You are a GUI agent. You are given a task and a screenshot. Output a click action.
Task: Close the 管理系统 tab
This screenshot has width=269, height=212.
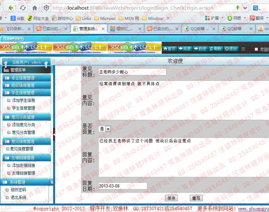point(103,29)
